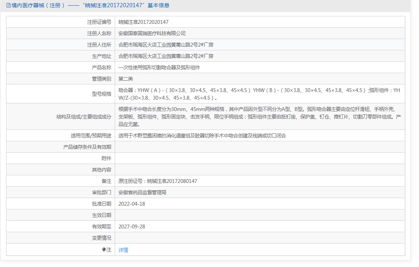Image resolution: width=419 pixels, height=267 pixels.
Task: Click the 产品储存条件及有效期 row label
Action: (x=87, y=147)
